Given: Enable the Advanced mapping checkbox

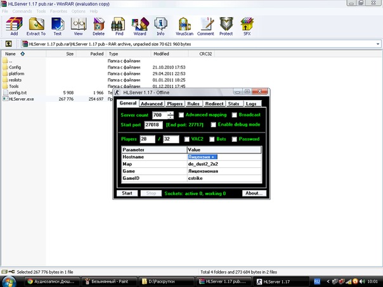Looking at the screenshot, I should pos(181,115).
